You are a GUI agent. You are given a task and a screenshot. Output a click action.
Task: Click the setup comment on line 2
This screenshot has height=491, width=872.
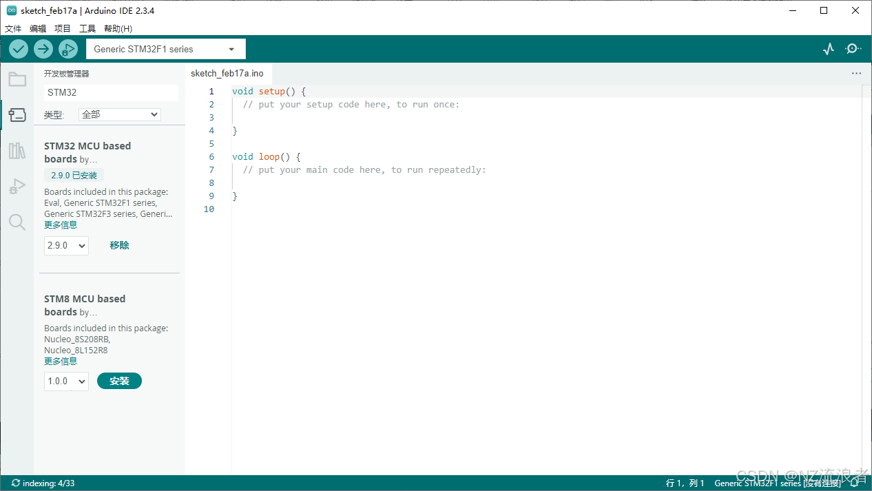pos(351,104)
